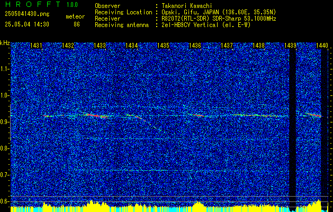
Task: Click the Observer label
Action: (x=107, y=6)
